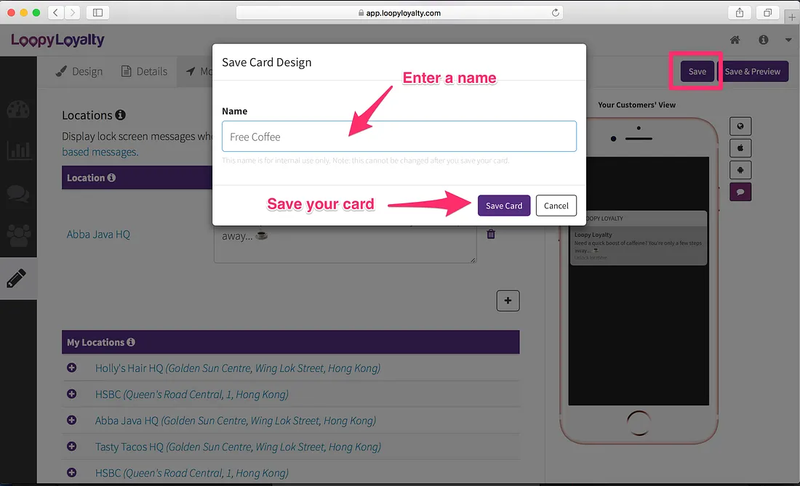Click the lock screen message text area
800x486 pixels.
[345, 243]
